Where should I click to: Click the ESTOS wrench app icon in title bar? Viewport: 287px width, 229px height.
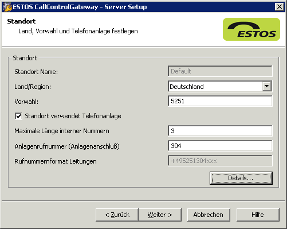(x=7, y=7)
